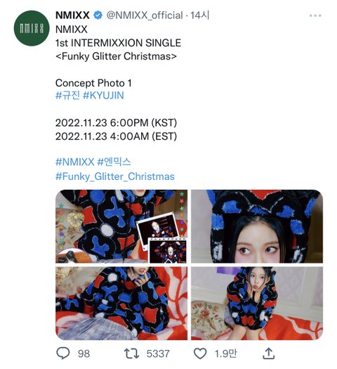Image resolution: width=337 pixels, height=369 pixels.
Task: Click the NMIXX display name
Action: click(x=72, y=15)
